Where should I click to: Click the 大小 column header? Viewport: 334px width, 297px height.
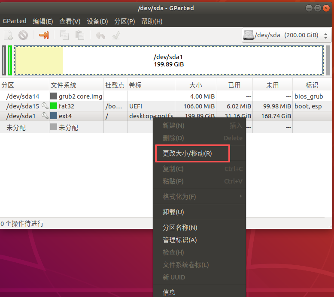point(195,85)
